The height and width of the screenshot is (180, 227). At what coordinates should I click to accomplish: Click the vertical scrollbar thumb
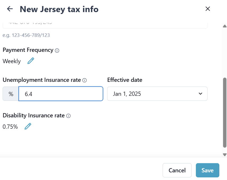click(x=225, y=112)
